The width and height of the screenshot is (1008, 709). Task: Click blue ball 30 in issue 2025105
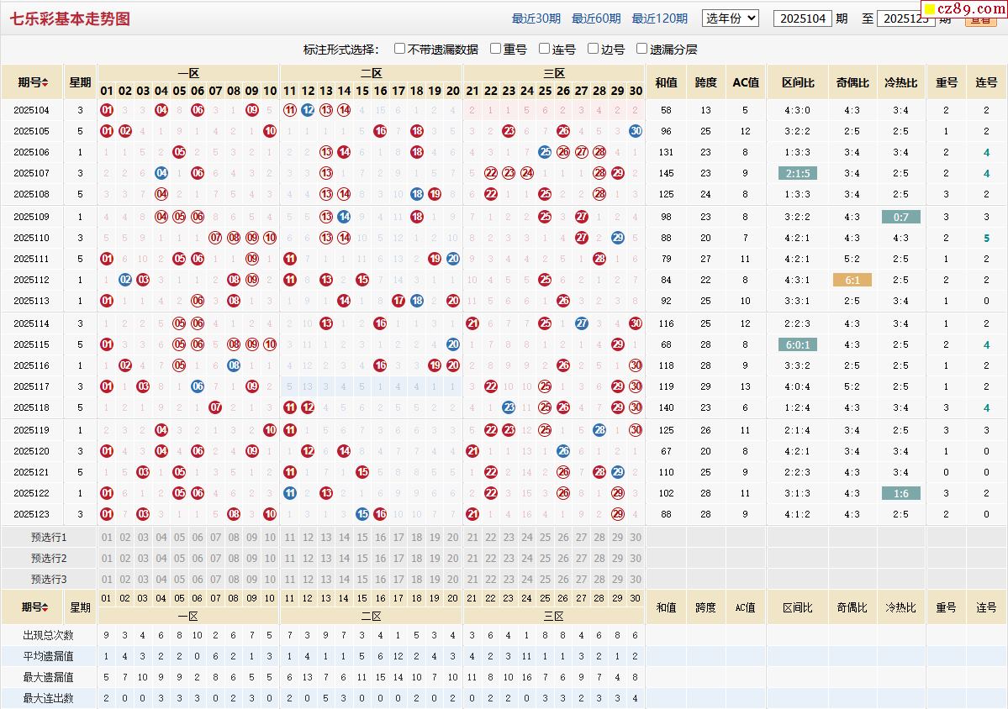coord(636,131)
